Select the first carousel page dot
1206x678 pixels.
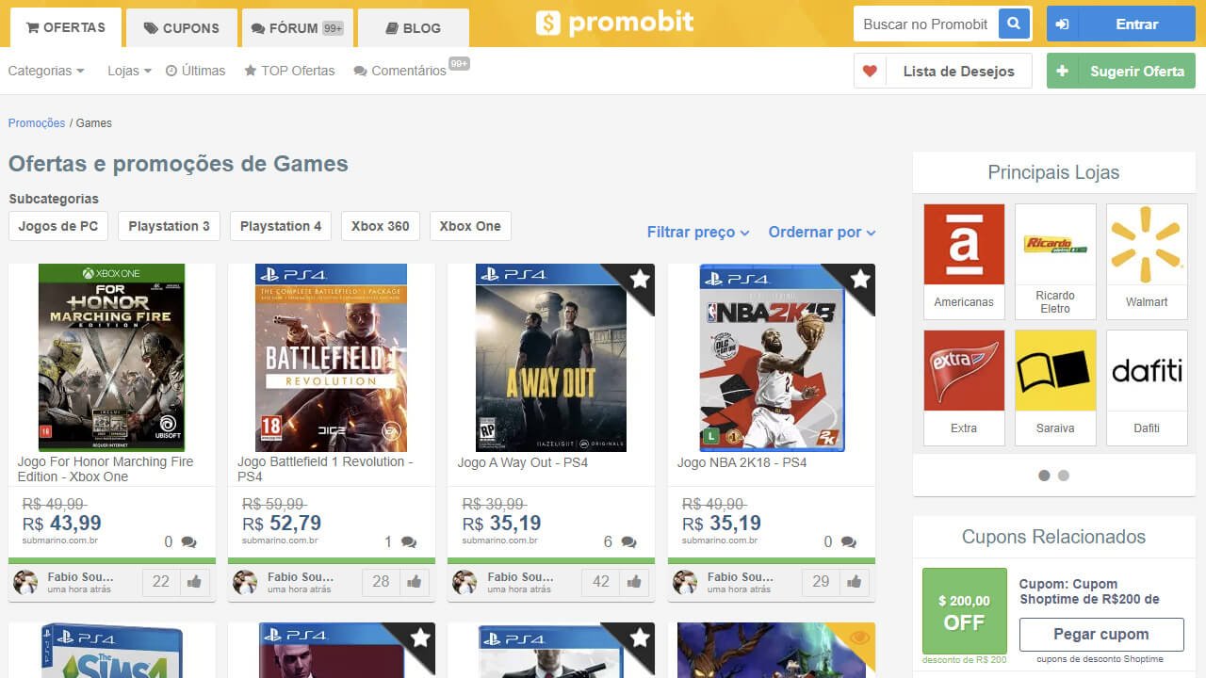1044,476
